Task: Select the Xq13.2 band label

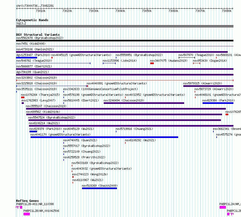Action: 21,23
